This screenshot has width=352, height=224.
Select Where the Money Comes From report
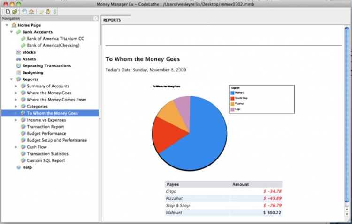pyautogui.click(x=57, y=100)
